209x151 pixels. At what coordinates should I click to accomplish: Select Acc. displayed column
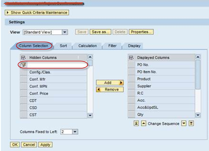click(x=165, y=100)
